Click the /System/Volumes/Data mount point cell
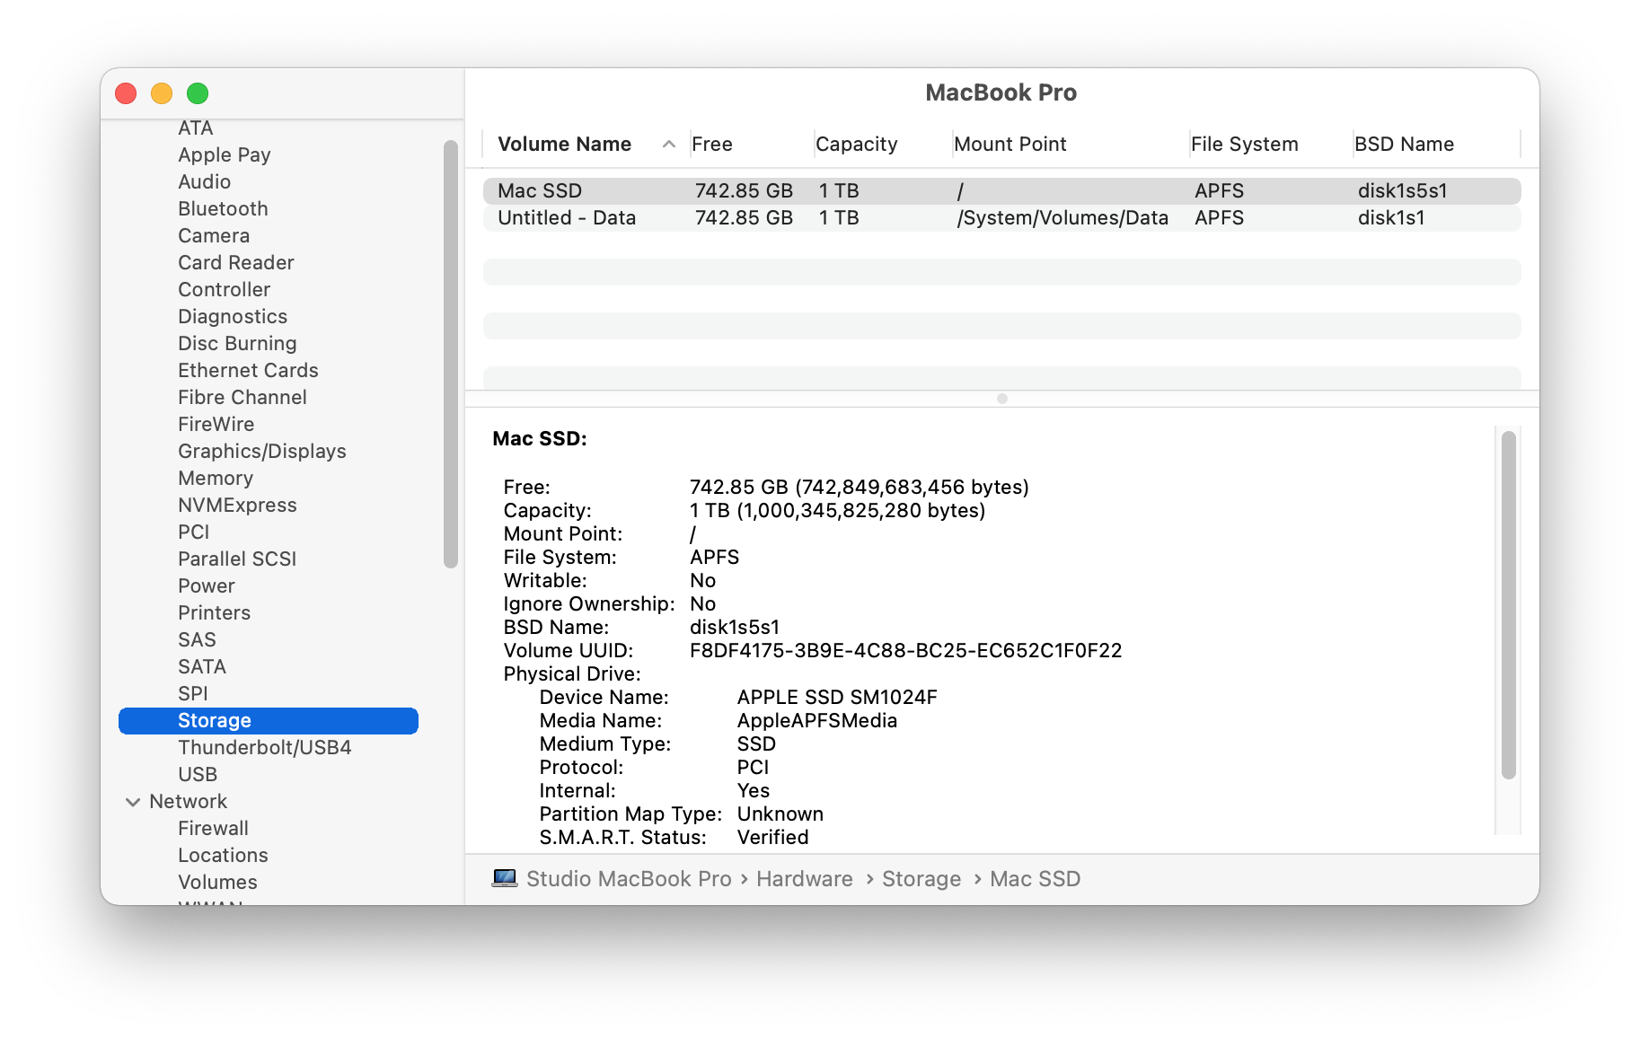Screen dimensions: 1640x1038 coord(1063,217)
